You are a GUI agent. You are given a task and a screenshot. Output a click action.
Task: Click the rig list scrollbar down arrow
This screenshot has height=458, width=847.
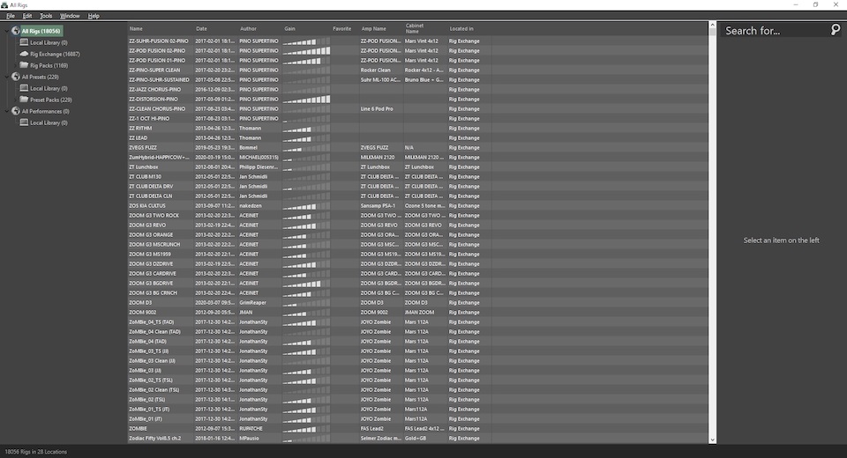pos(712,440)
